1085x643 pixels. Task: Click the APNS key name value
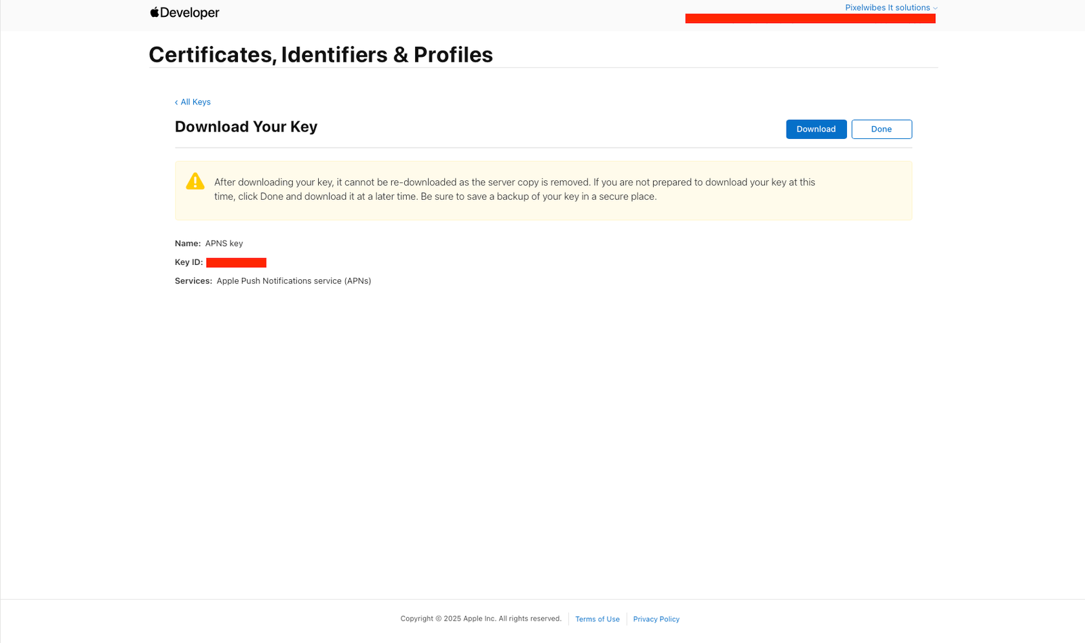(x=224, y=243)
